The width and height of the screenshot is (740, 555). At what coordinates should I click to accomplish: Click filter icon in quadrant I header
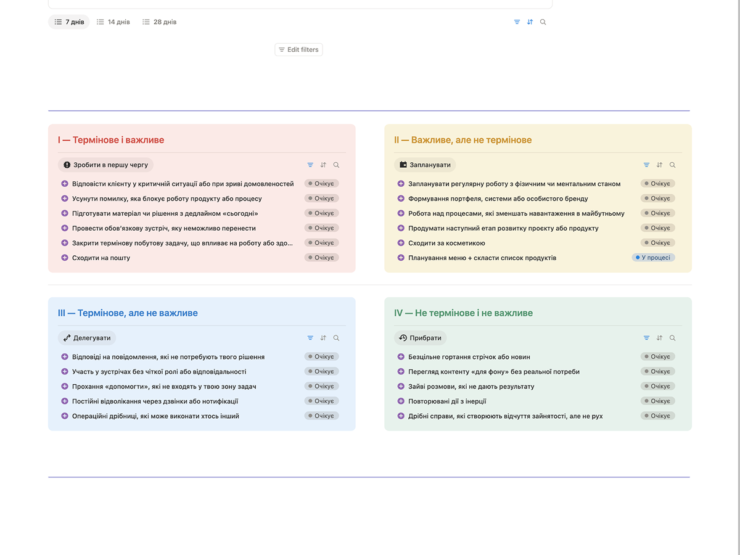pos(310,165)
